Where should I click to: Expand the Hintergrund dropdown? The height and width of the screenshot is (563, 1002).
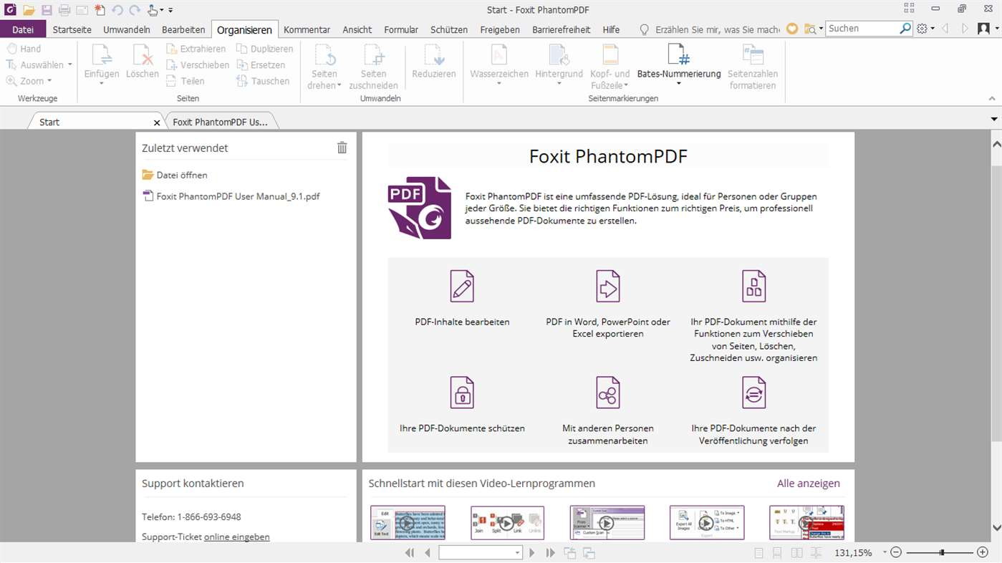559,84
